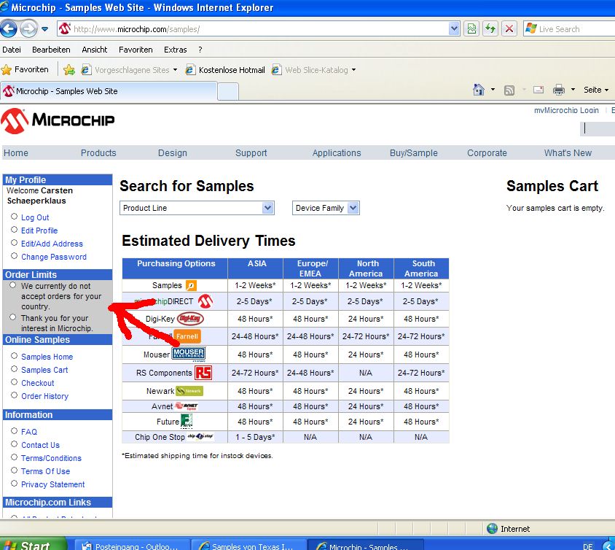615x550 pixels.
Task: Print the page with printer icon
Action: tap(558, 90)
